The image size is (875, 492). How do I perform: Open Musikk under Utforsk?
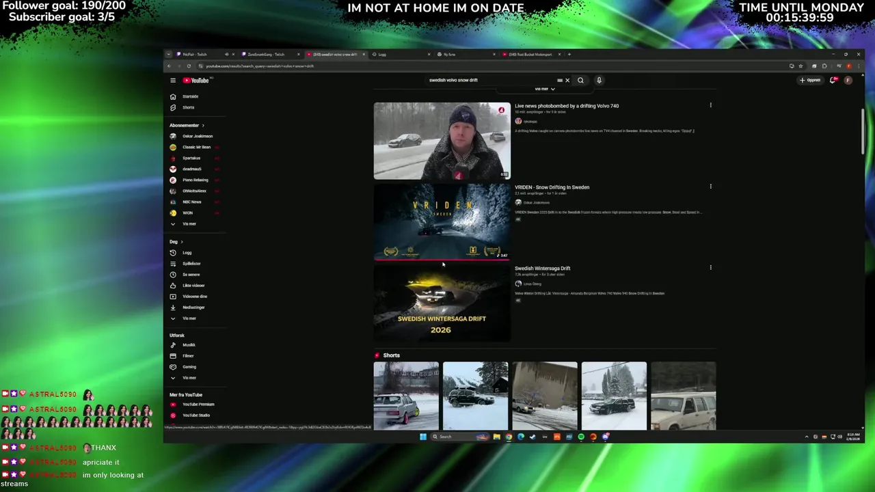[189, 345]
